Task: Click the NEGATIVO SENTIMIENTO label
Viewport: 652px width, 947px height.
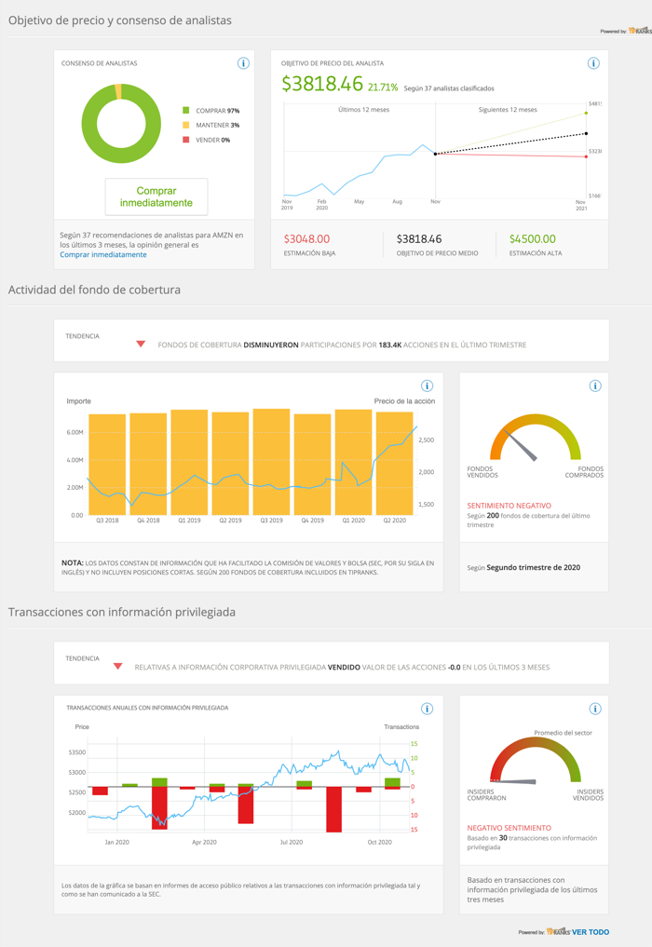Action: (x=509, y=828)
